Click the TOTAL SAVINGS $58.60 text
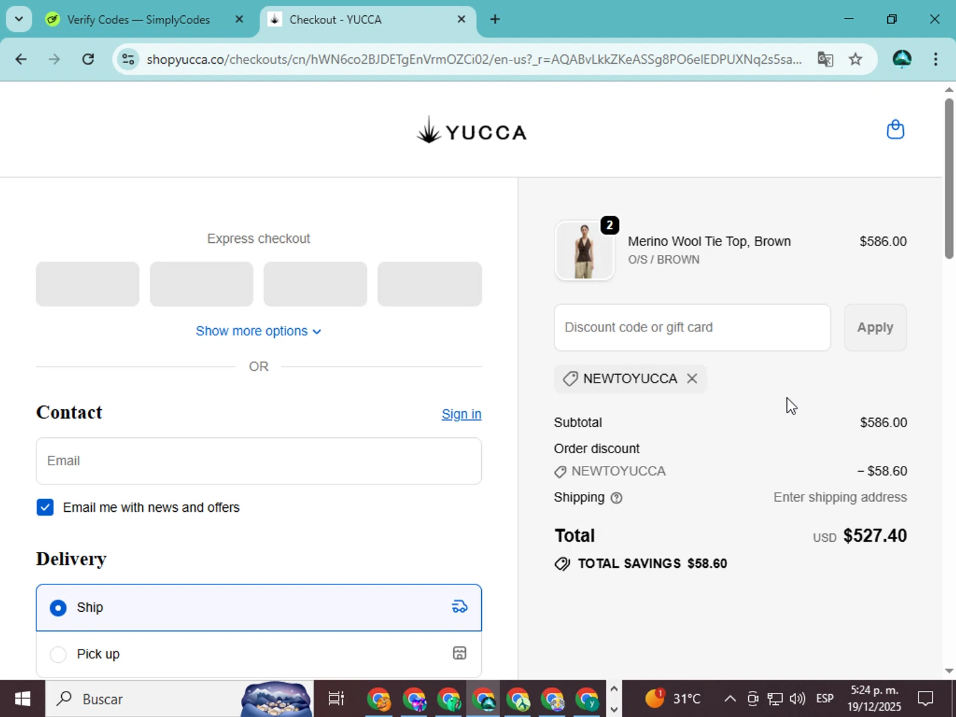Viewport: 956px width, 717px height. click(653, 564)
